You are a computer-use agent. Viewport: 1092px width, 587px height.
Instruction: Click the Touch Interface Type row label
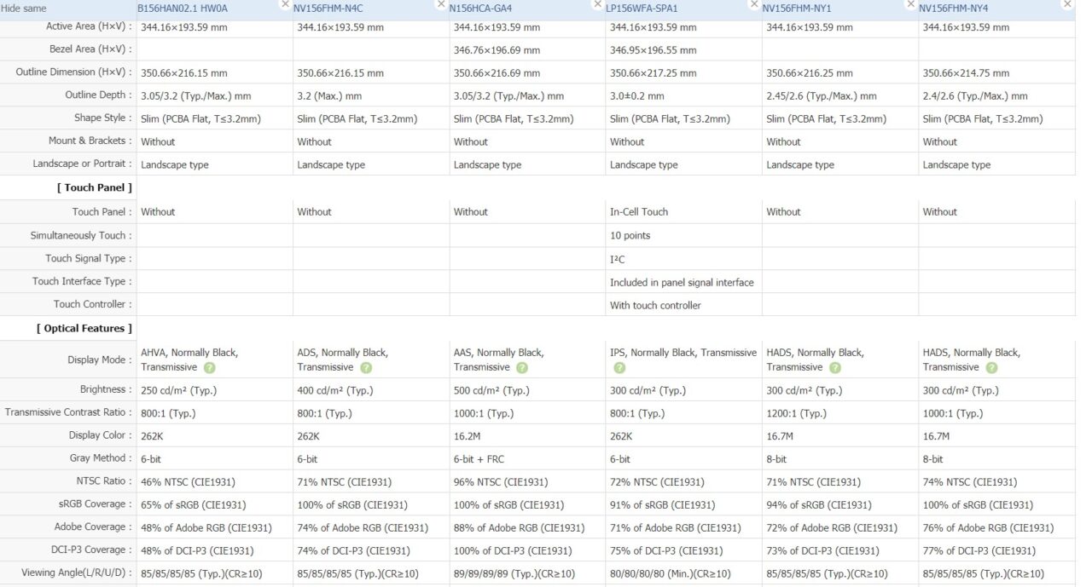click(82, 281)
